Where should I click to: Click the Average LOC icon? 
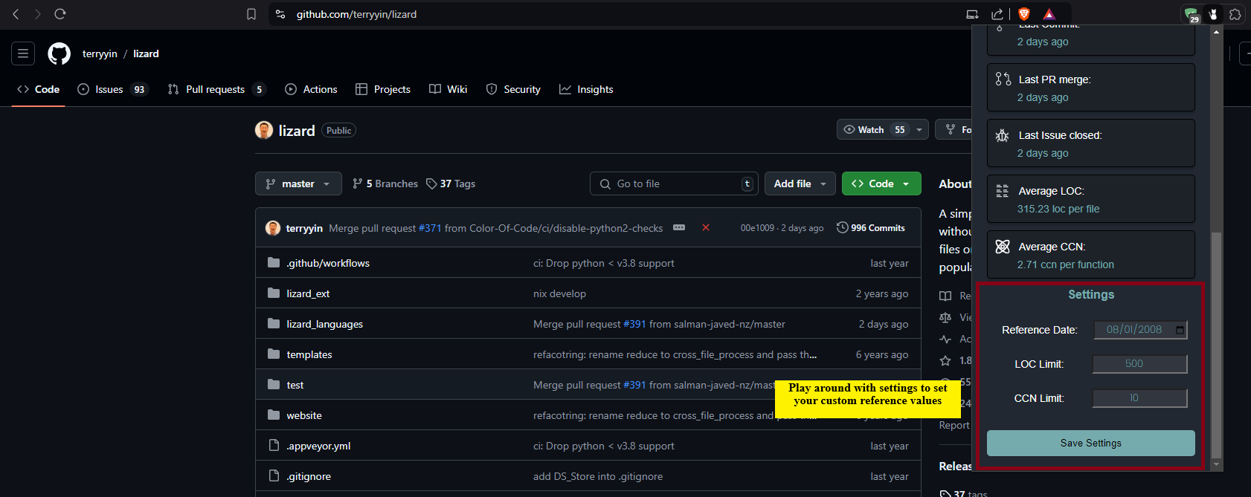pyautogui.click(x=1003, y=191)
